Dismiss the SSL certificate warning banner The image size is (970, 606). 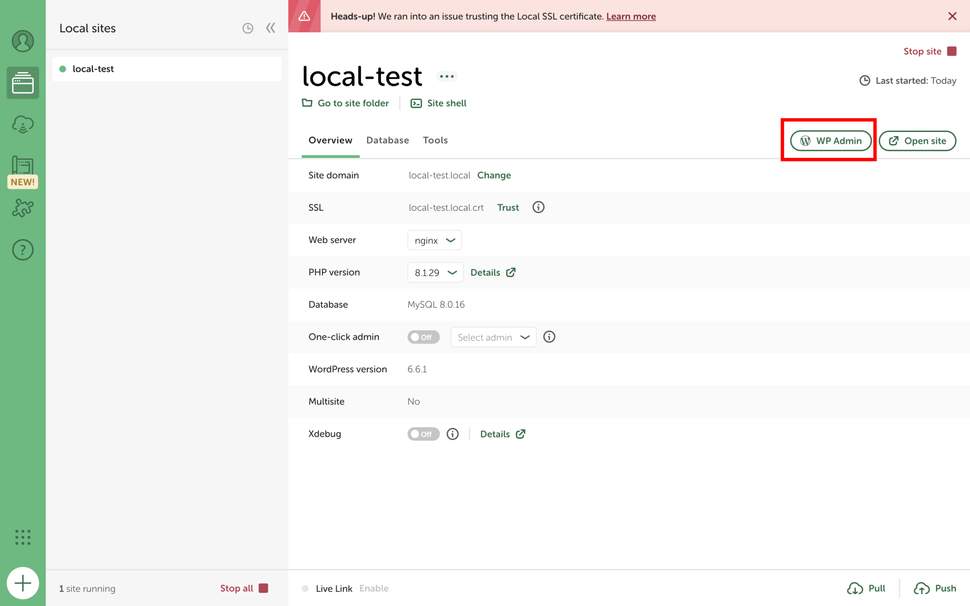pyautogui.click(x=952, y=16)
